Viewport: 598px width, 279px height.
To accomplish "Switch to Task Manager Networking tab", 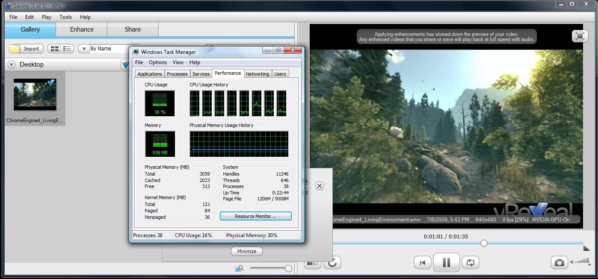I will pos(258,74).
